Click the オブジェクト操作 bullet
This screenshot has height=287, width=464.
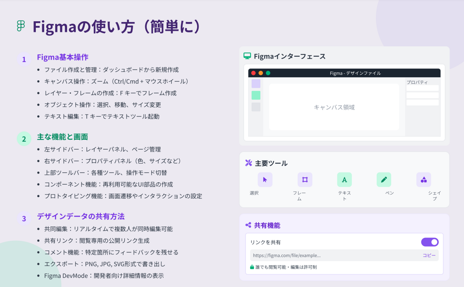[x=103, y=105]
